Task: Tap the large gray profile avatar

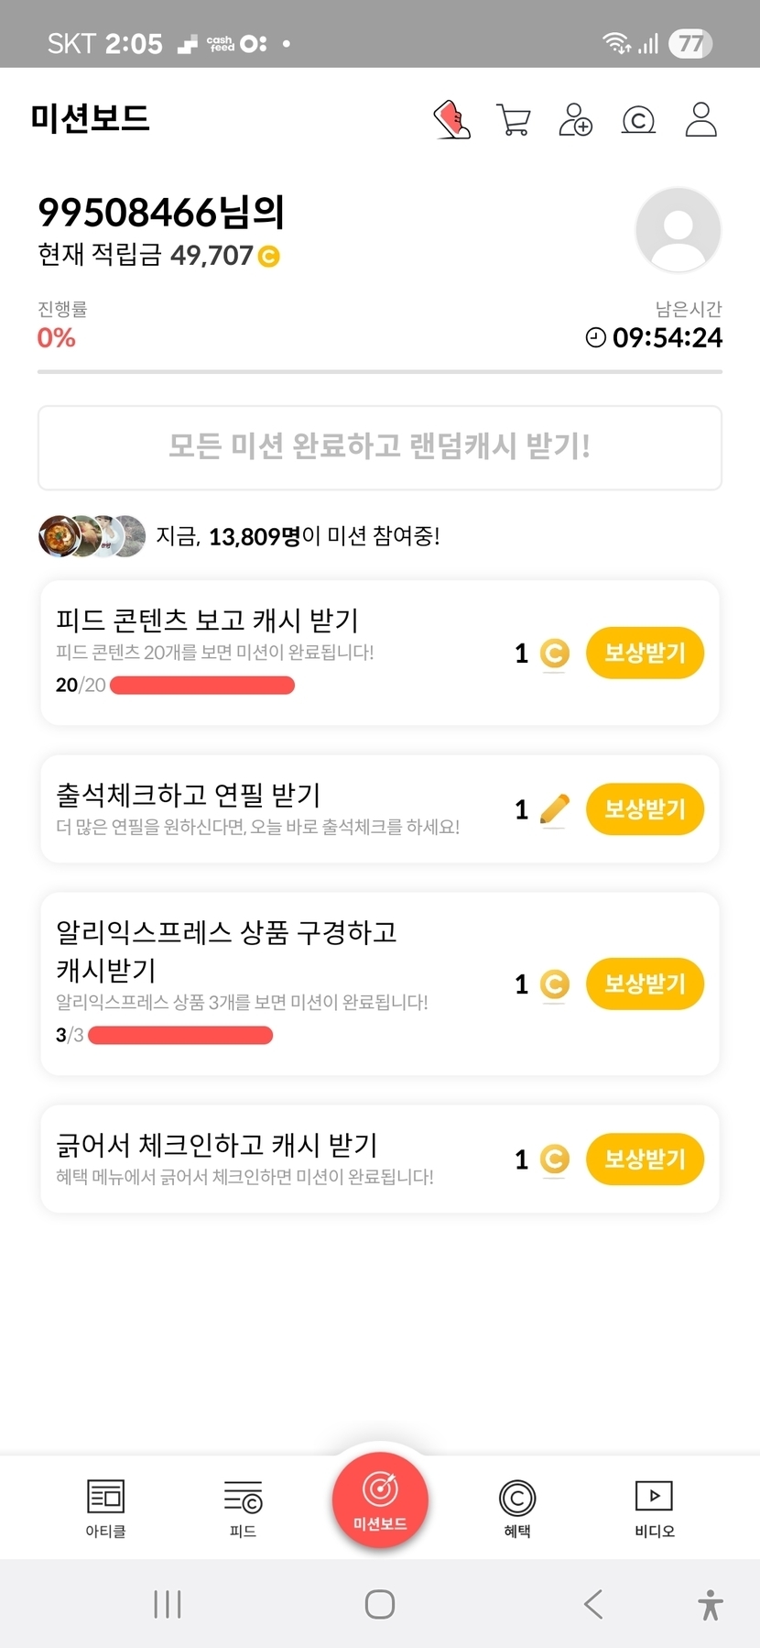Action: click(x=678, y=230)
